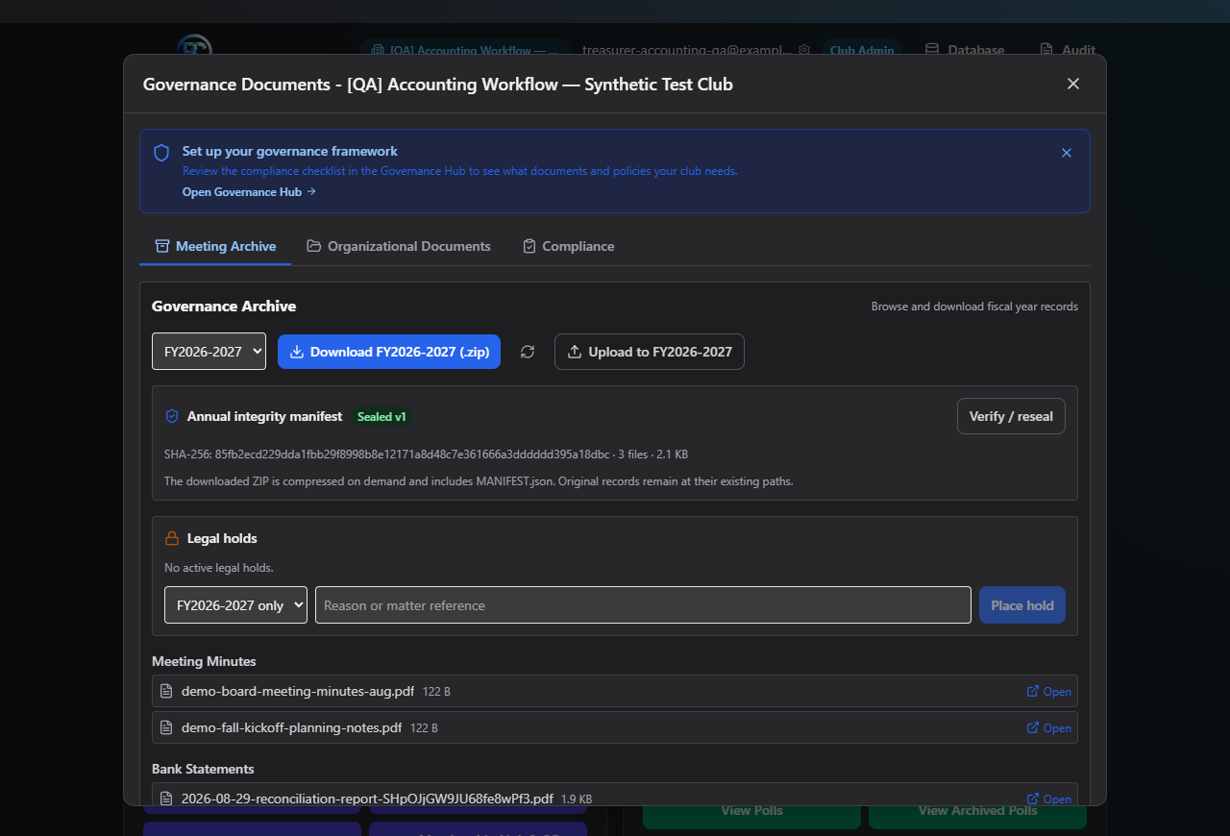Click the shield icon in setup banner
1230x836 pixels.
pyautogui.click(x=161, y=153)
